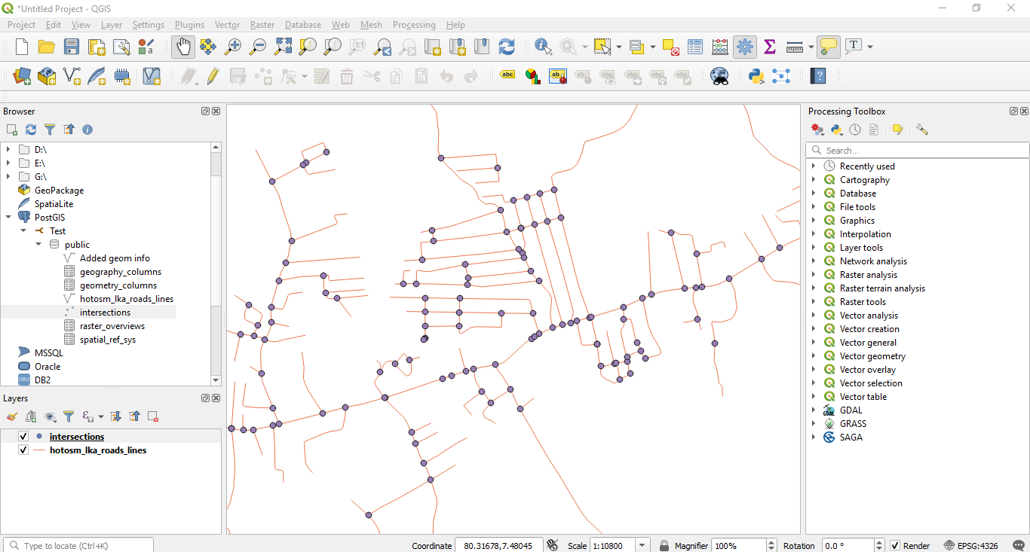Create a new project with the blank page icon
Image resolution: width=1030 pixels, height=552 pixels.
tap(22, 47)
